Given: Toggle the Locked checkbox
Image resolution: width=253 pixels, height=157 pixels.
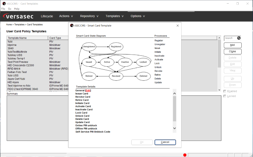Looking at the screenshot, I should (x=225, y=96).
